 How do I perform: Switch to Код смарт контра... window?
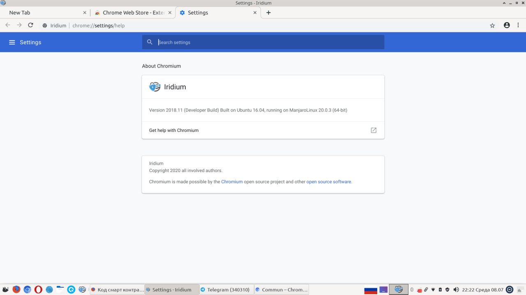[117, 290]
